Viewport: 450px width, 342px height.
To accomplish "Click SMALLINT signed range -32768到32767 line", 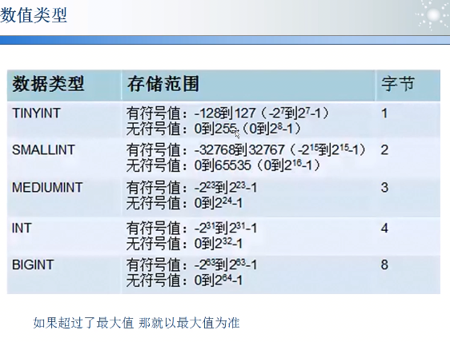I will coord(247,150).
